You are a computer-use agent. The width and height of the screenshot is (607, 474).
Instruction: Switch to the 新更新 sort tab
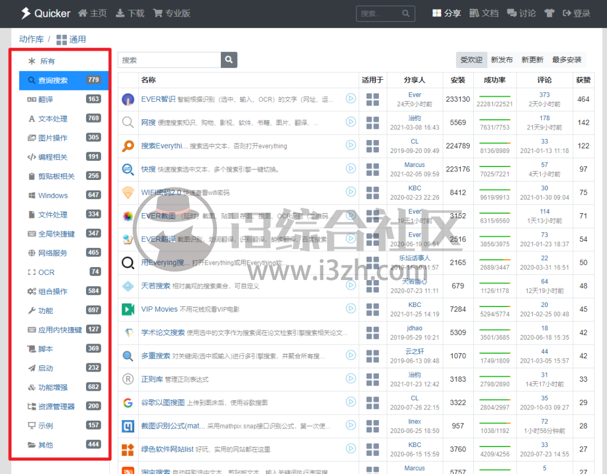click(532, 60)
